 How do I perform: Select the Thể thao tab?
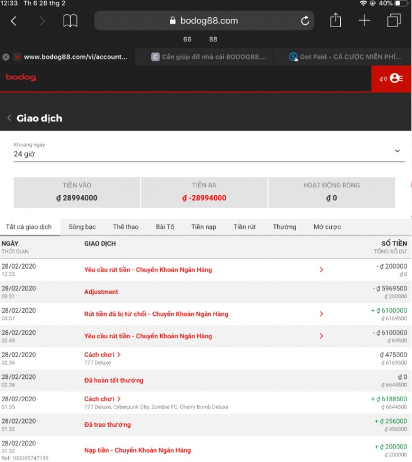coord(125,227)
